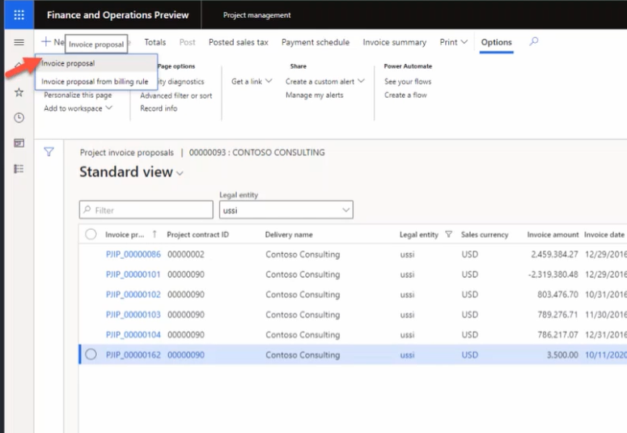Open Recent clock icon in sidebar
The height and width of the screenshot is (433, 627).
coord(19,117)
